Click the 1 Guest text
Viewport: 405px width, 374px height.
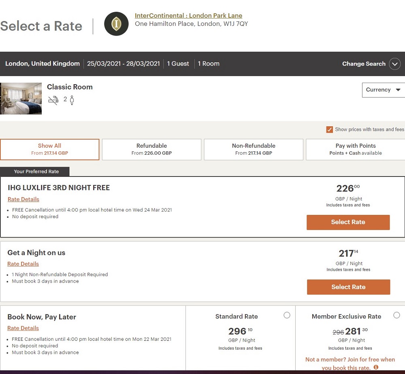(x=178, y=64)
